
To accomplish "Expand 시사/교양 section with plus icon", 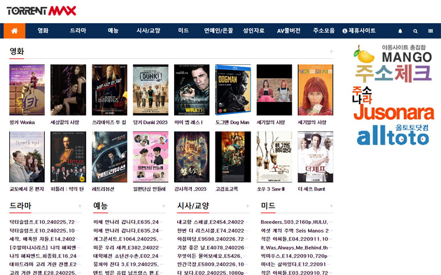I will (248, 206).
